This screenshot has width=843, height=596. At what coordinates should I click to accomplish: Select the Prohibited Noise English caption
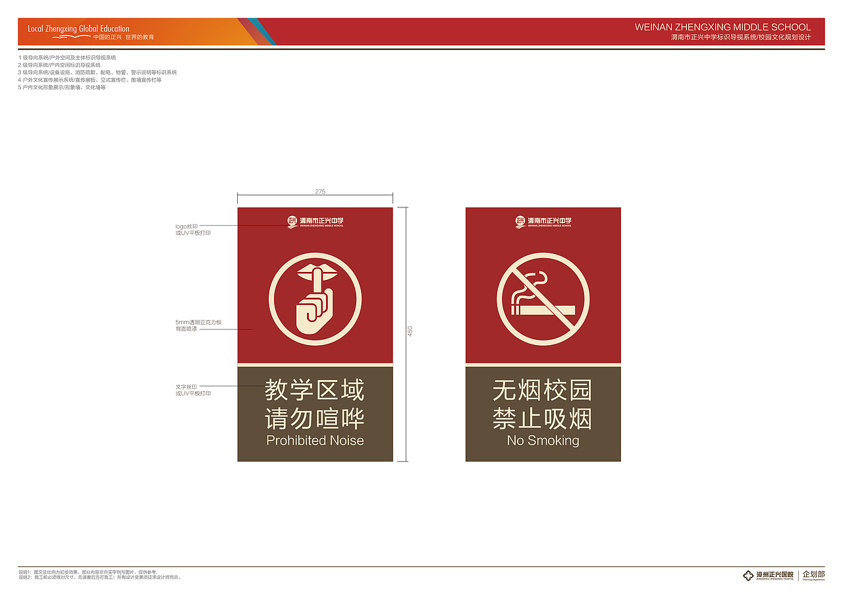315,441
